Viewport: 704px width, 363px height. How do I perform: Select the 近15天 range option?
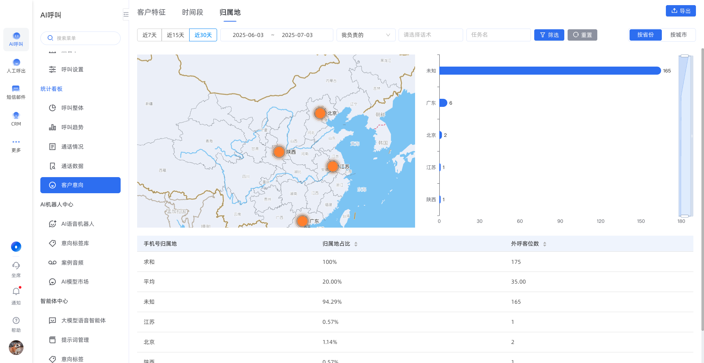point(175,35)
